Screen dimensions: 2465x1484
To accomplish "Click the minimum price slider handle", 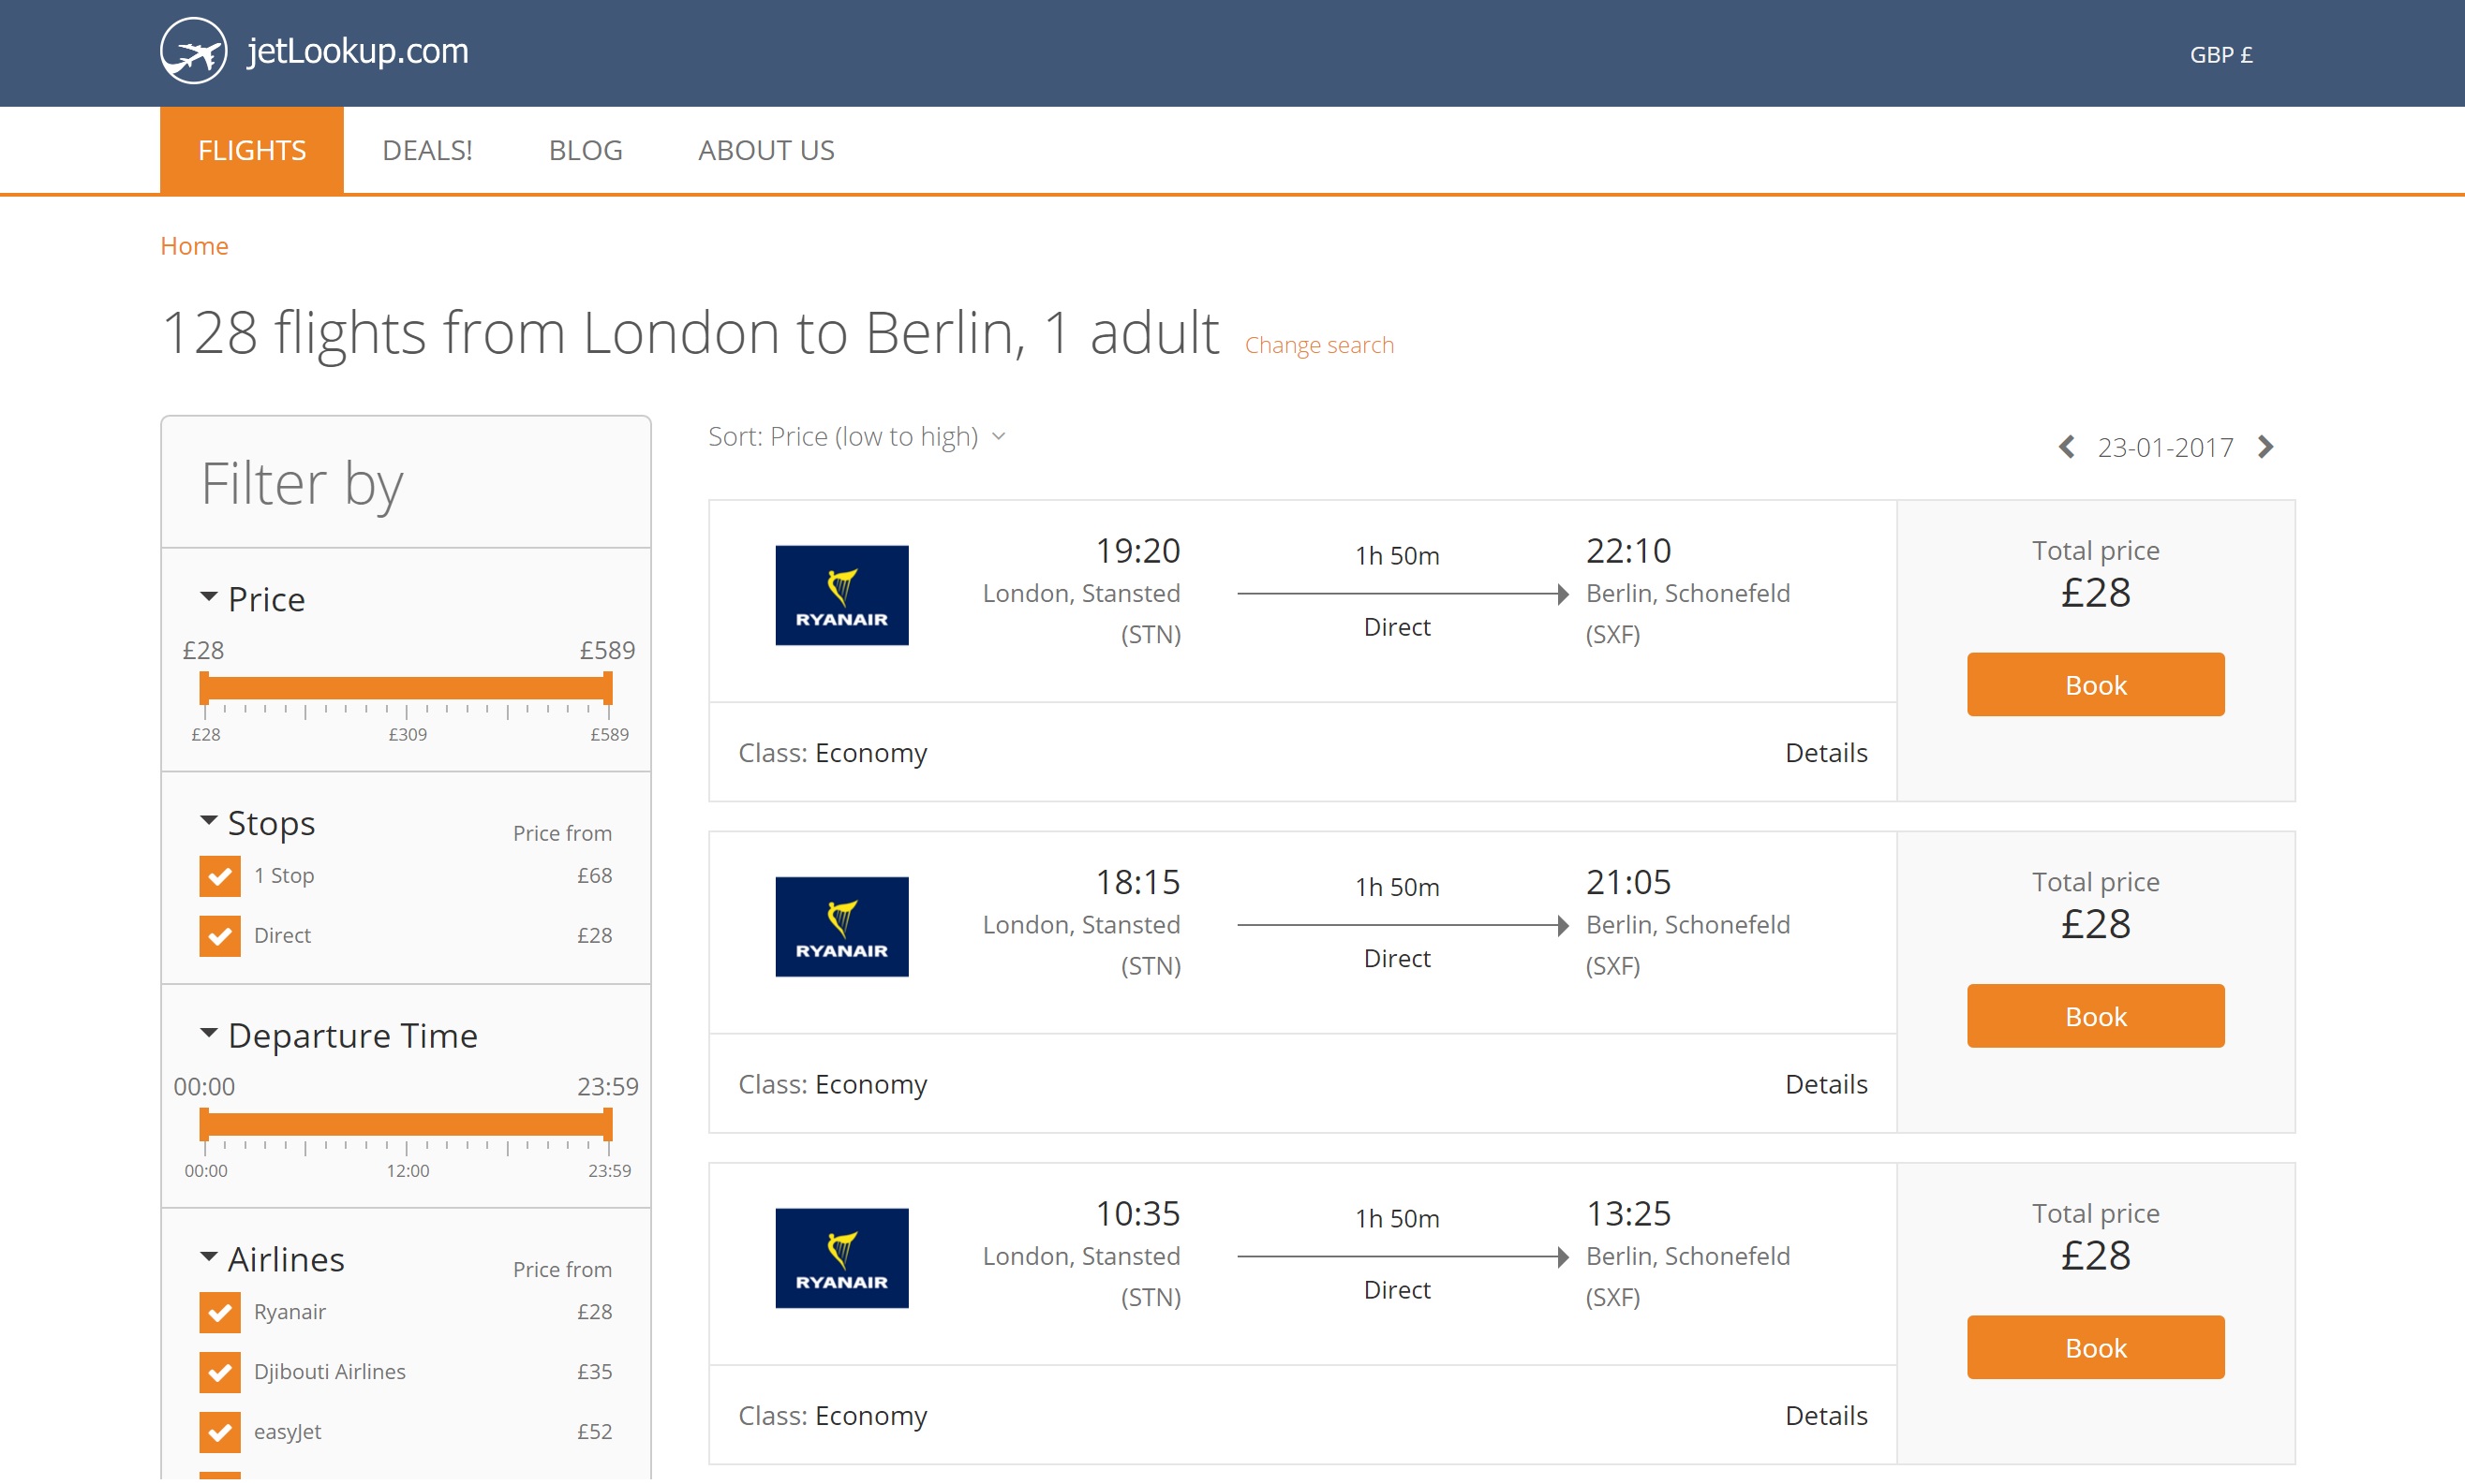I will pyautogui.click(x=204, y=688).
